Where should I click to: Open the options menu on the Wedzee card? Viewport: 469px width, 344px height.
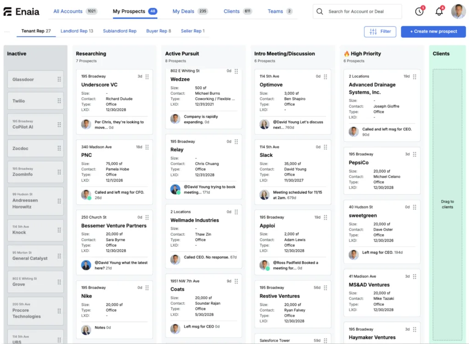coord(236,71)
